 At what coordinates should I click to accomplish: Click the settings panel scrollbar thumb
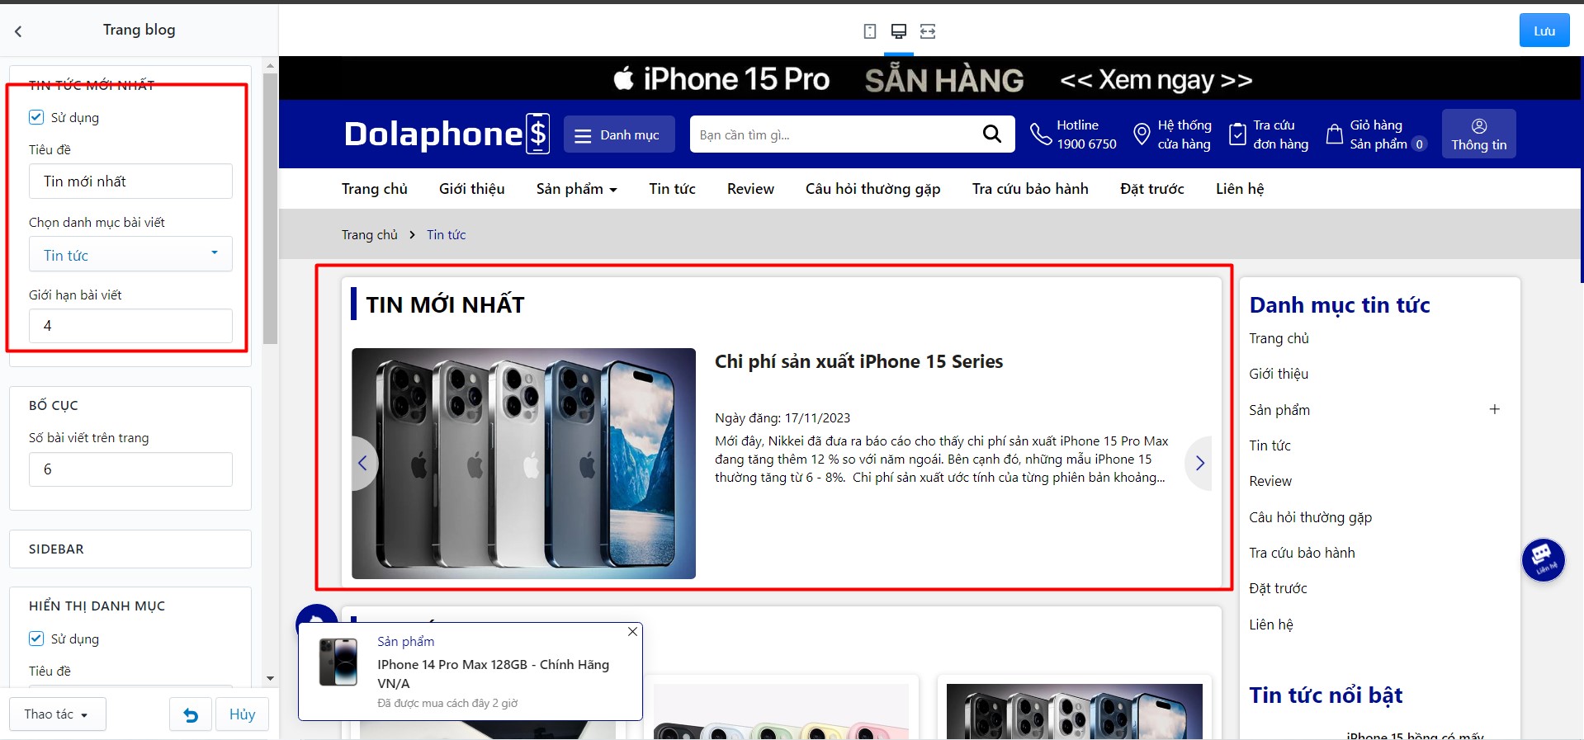point(270,208)
